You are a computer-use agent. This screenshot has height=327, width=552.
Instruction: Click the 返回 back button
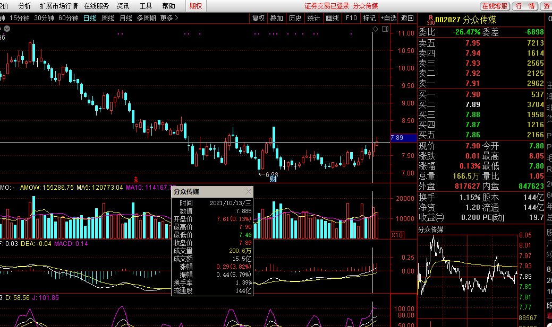(x=407, y=18)
